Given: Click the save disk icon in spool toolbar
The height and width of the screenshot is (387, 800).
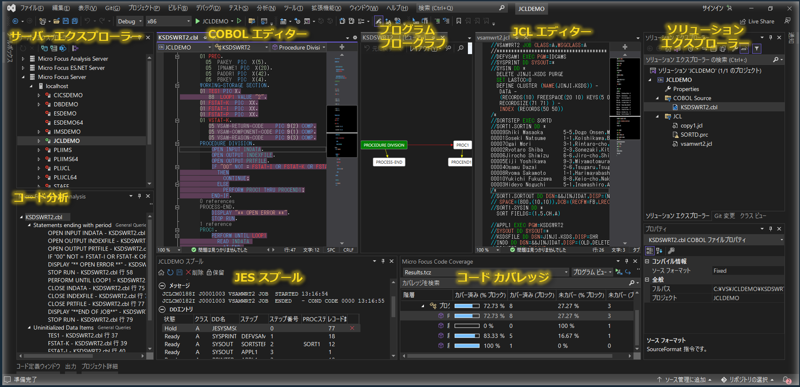Looking at the screenshot, I should (x=179, y=272).
